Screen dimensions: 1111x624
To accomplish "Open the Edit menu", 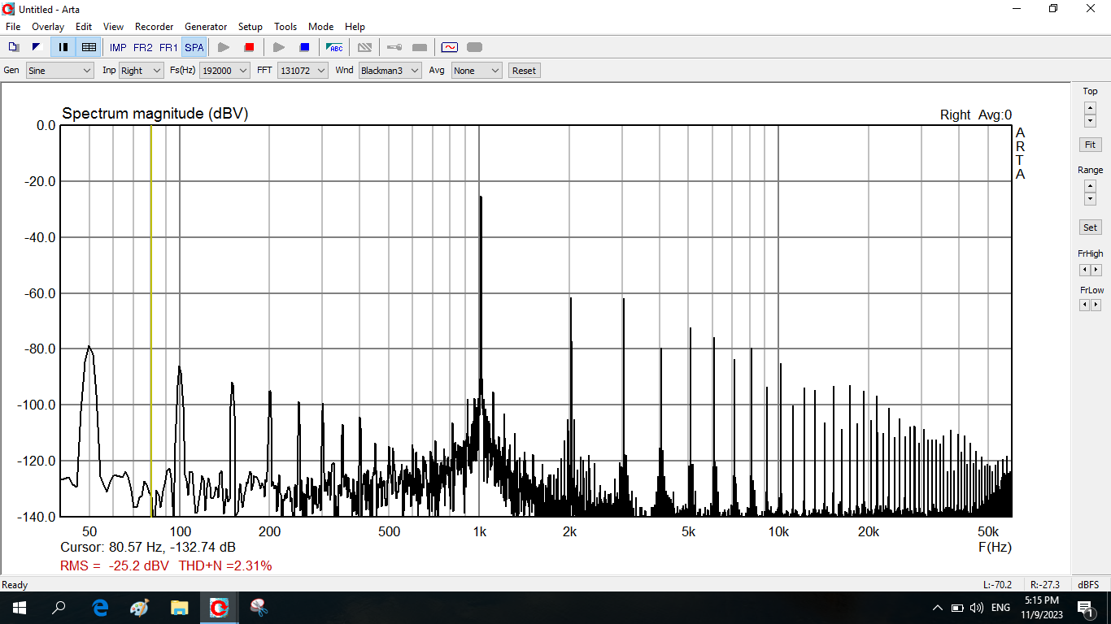I will coord(84,27).
